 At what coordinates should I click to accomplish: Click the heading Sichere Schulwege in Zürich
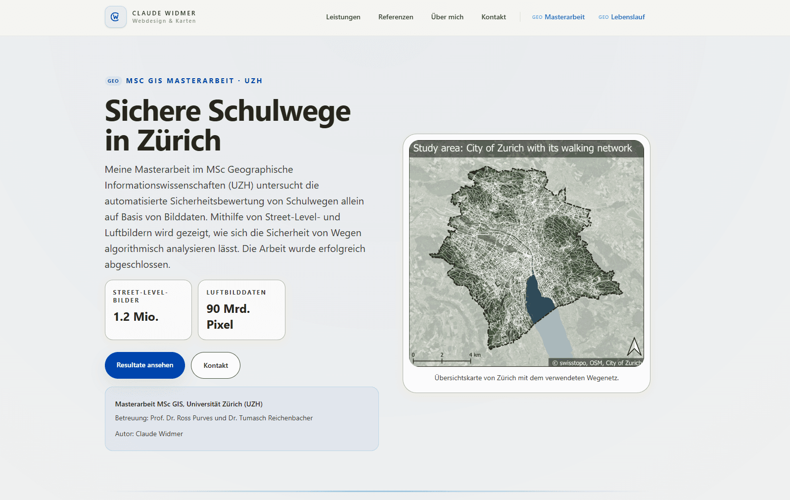(228, 126)
